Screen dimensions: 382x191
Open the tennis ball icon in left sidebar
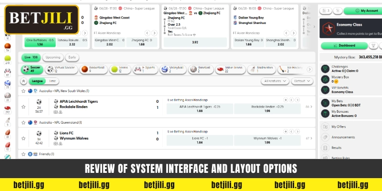8,58
